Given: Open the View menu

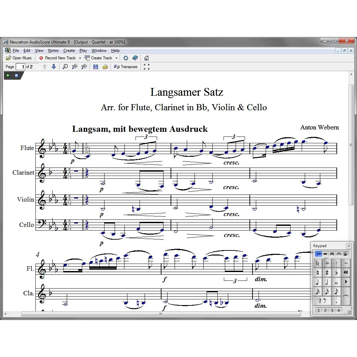Looking at the screenshot, I should point(39,51).
